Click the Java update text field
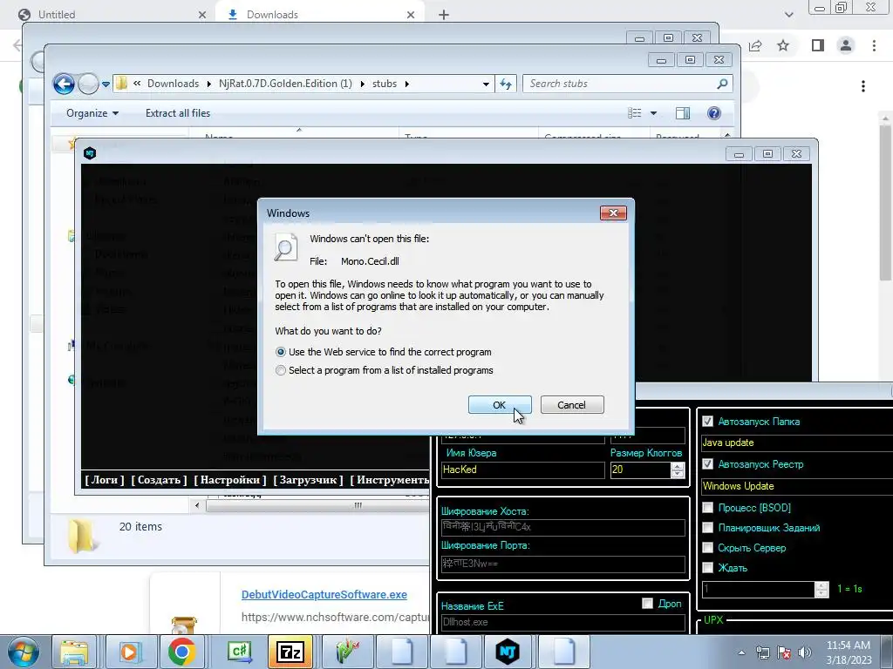 click(x=797, y=443)
